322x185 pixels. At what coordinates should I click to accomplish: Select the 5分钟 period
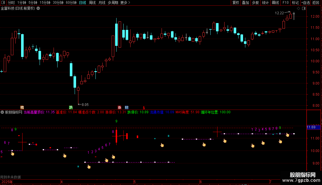(x=33, y=3)
